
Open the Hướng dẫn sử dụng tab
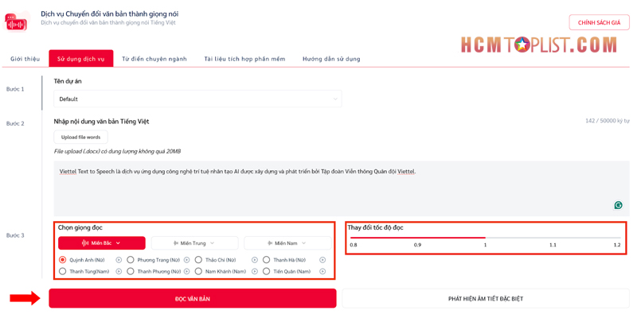(x=331, y=59)
